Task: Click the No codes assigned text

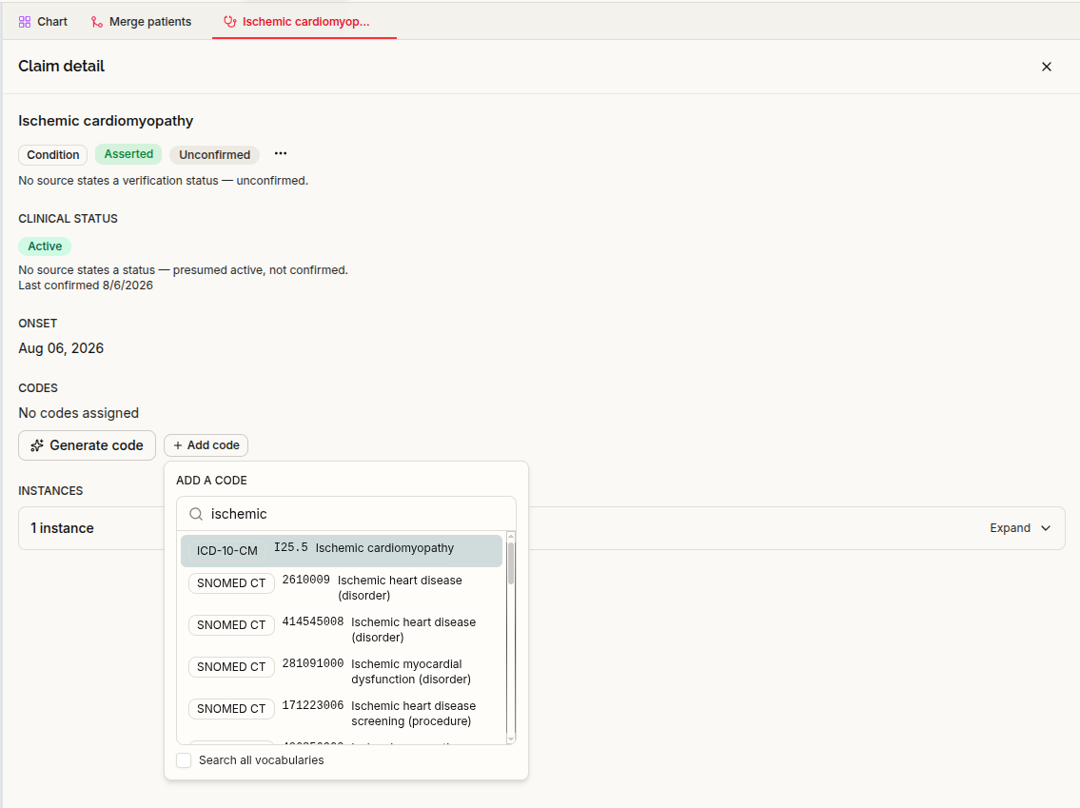Action: 79,413
